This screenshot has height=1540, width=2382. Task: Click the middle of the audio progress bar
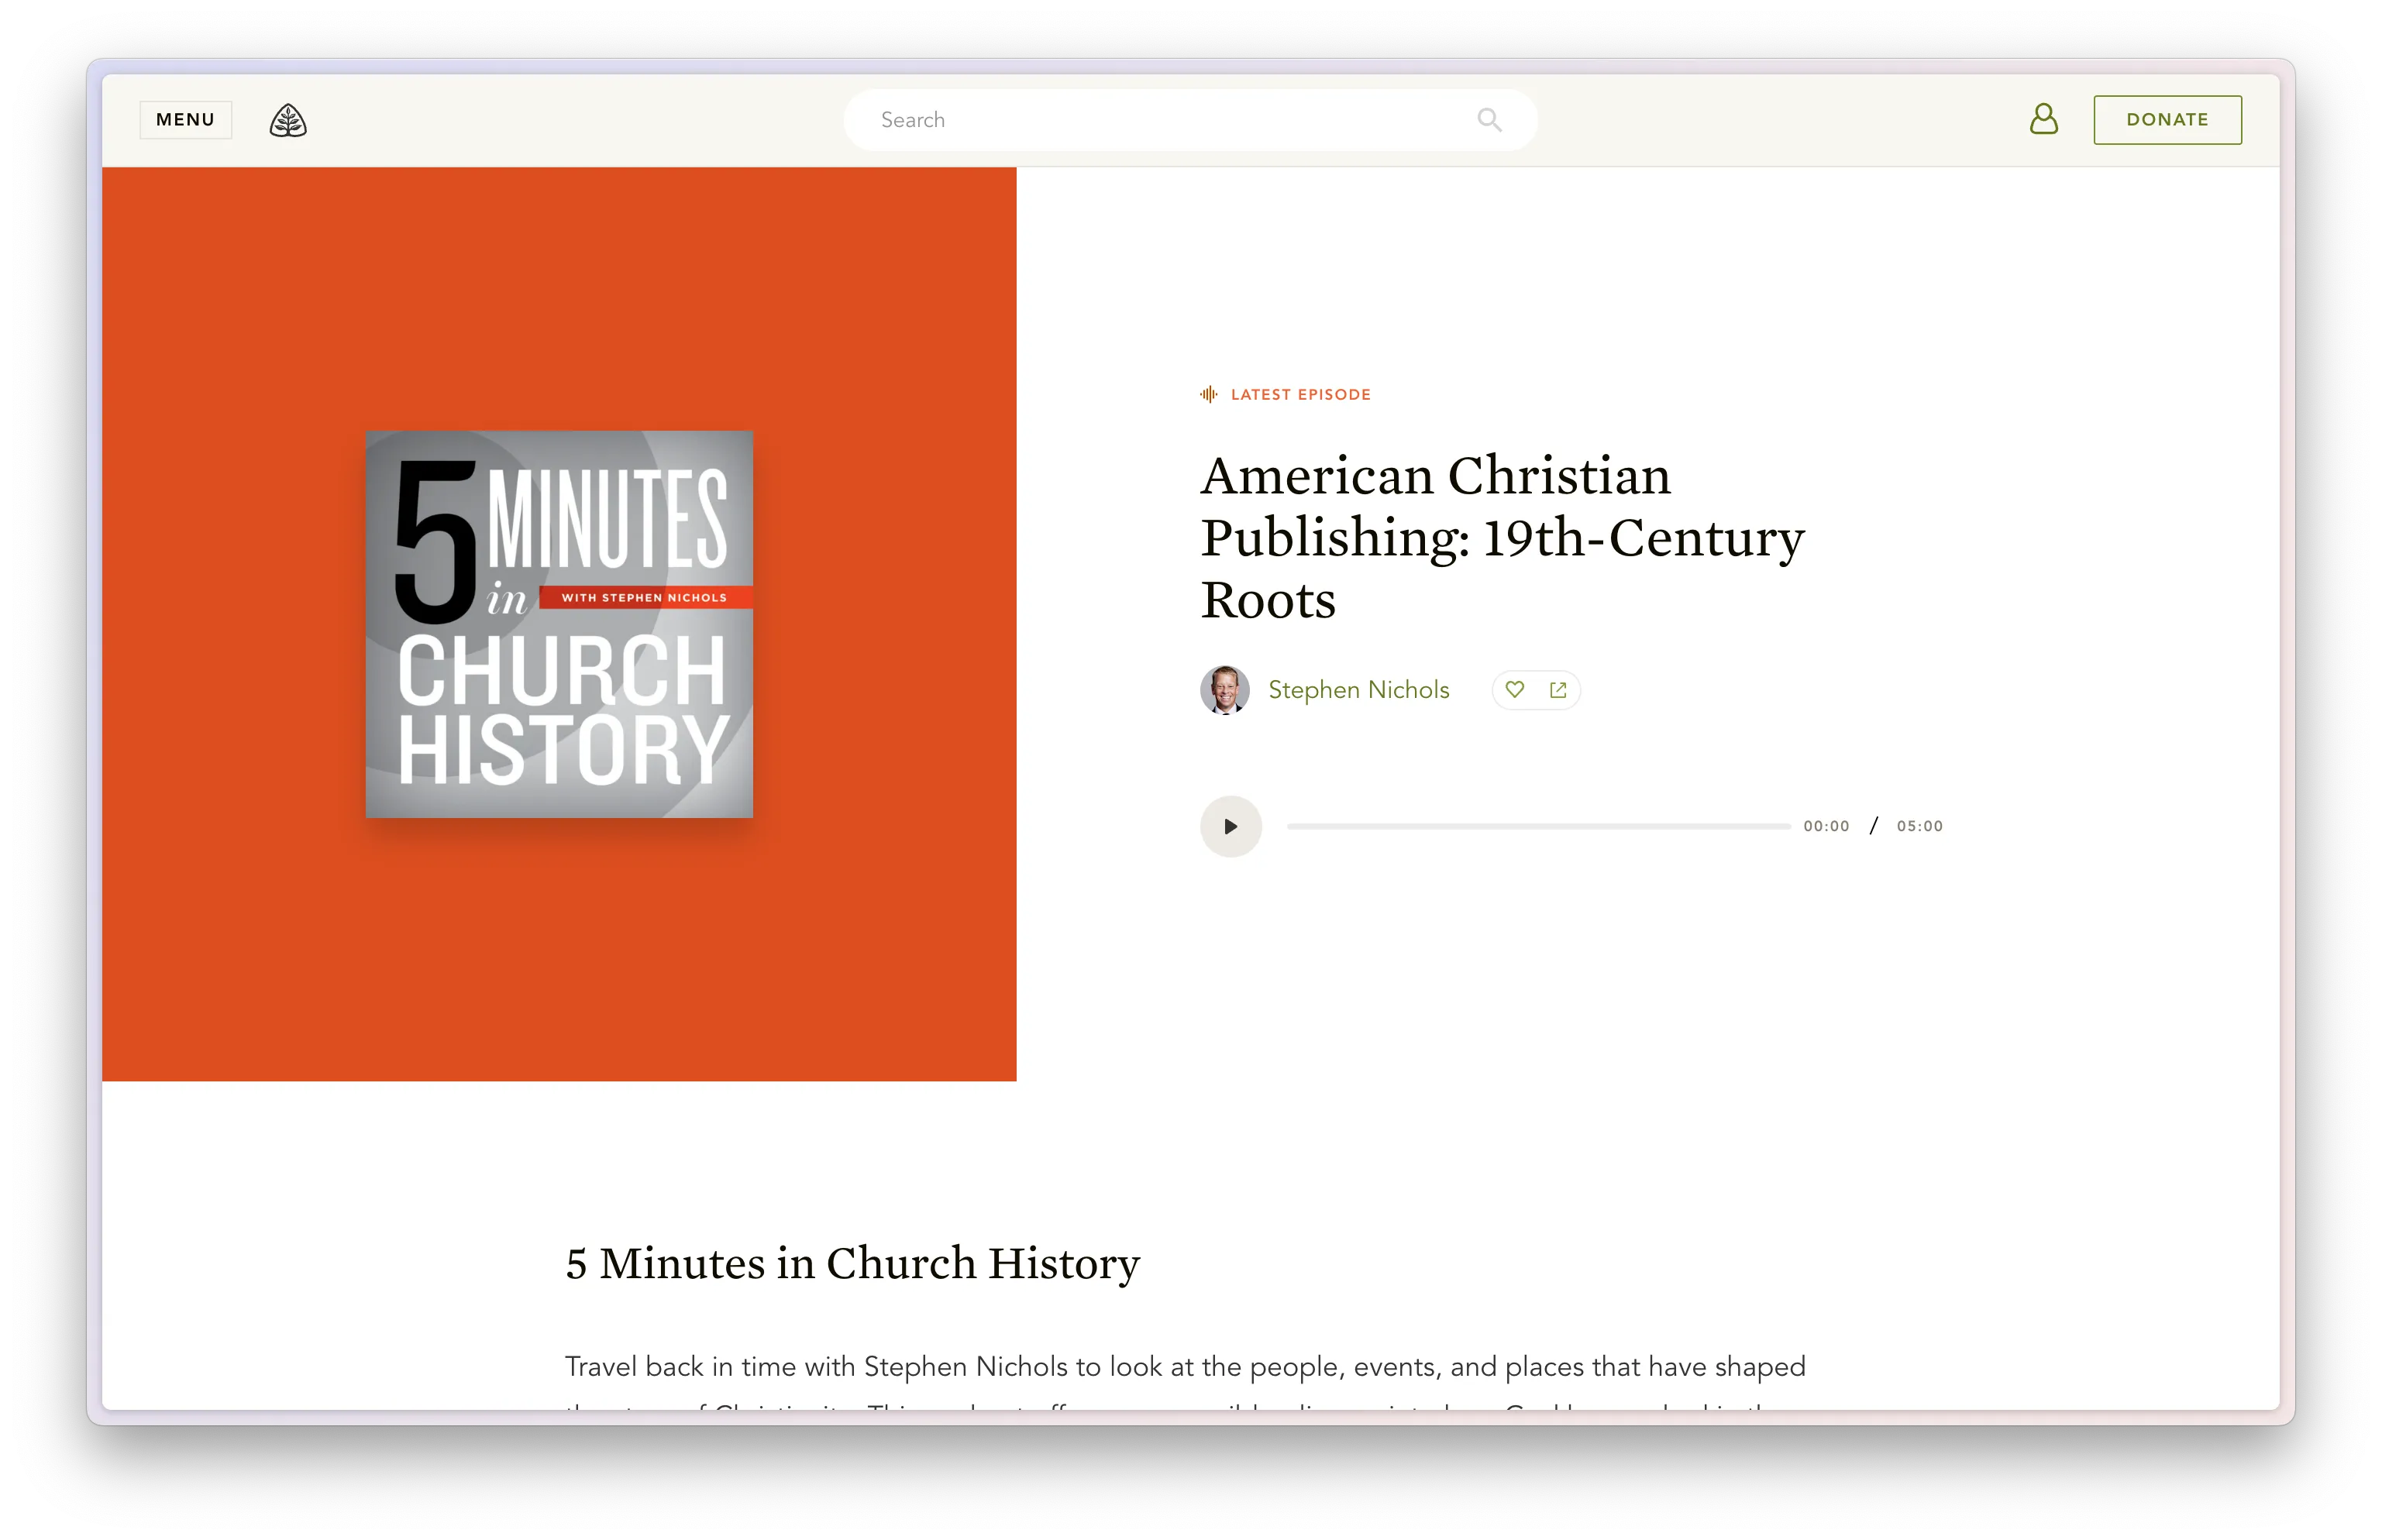(x=1538, y=826)
